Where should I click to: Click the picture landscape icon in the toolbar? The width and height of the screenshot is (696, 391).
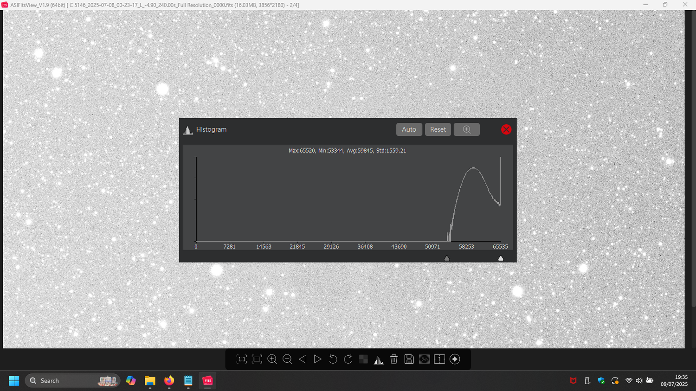click(424, 359)
